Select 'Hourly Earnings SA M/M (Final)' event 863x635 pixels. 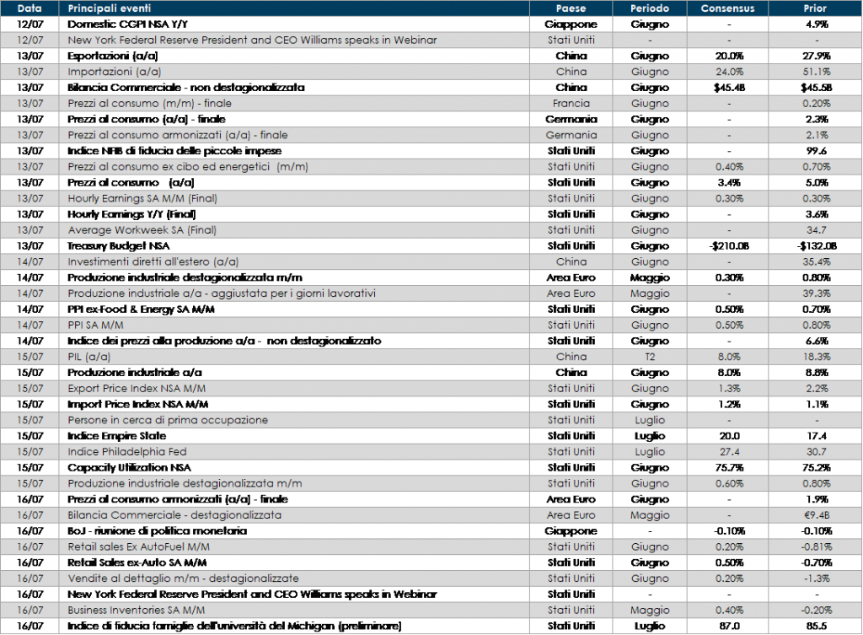(139, 198)
